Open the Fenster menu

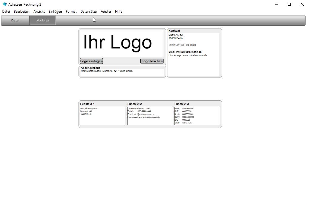[x=106, y=12]
